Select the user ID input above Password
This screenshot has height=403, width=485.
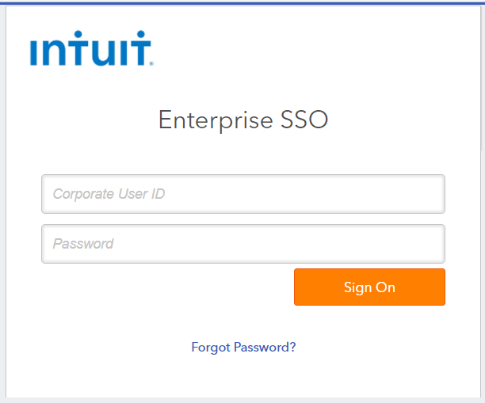coord(242,194)
